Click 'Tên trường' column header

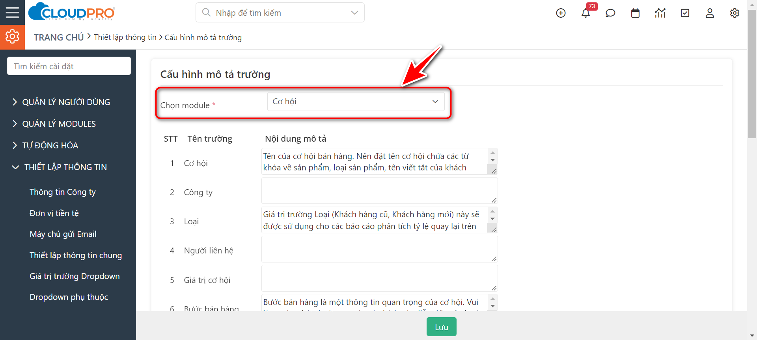tap(210, 139)
